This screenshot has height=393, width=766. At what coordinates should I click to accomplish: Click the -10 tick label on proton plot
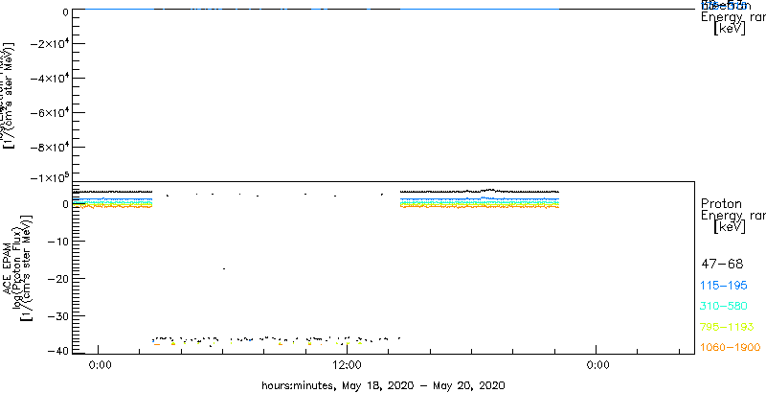[x=57, y=241]
